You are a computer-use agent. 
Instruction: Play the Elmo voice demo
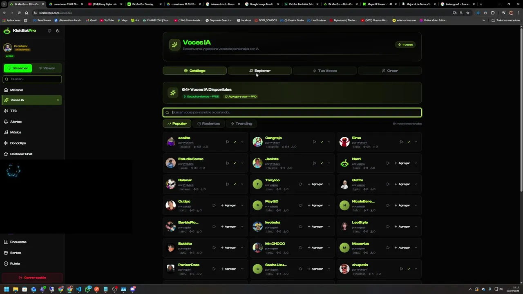pyautogui.click(x=401, y=142)
